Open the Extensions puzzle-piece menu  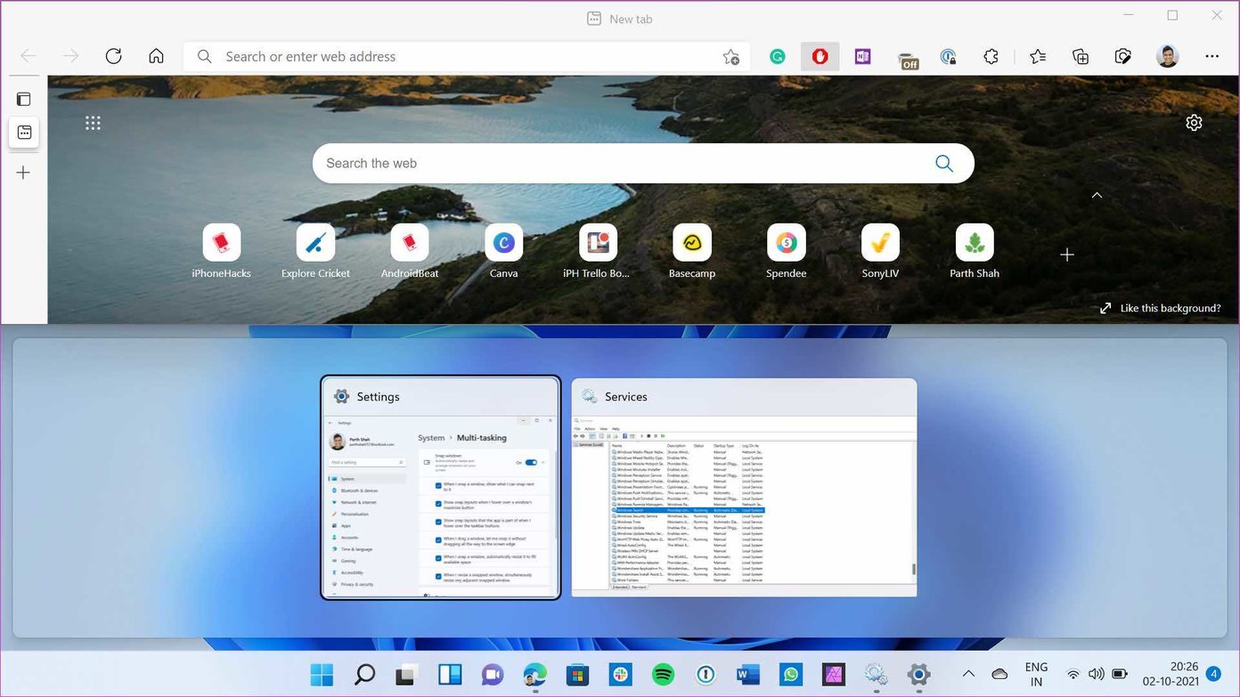point(991,56)
